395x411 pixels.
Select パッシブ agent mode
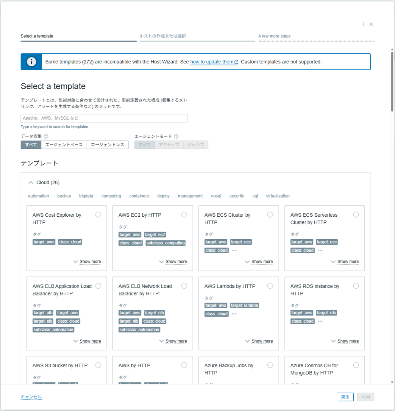tap(195, 144)
